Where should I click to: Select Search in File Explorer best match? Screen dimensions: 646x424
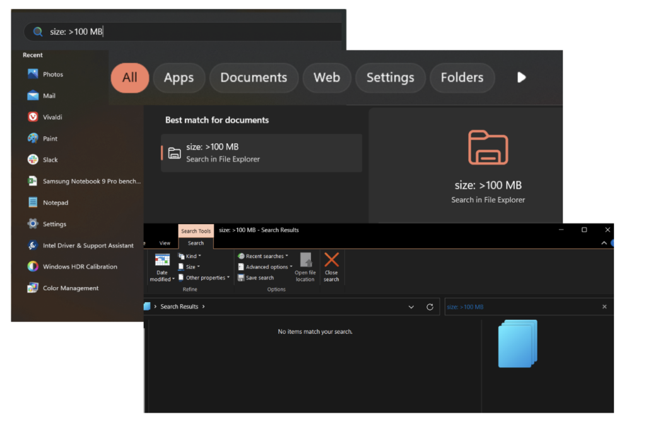(261, 152)
